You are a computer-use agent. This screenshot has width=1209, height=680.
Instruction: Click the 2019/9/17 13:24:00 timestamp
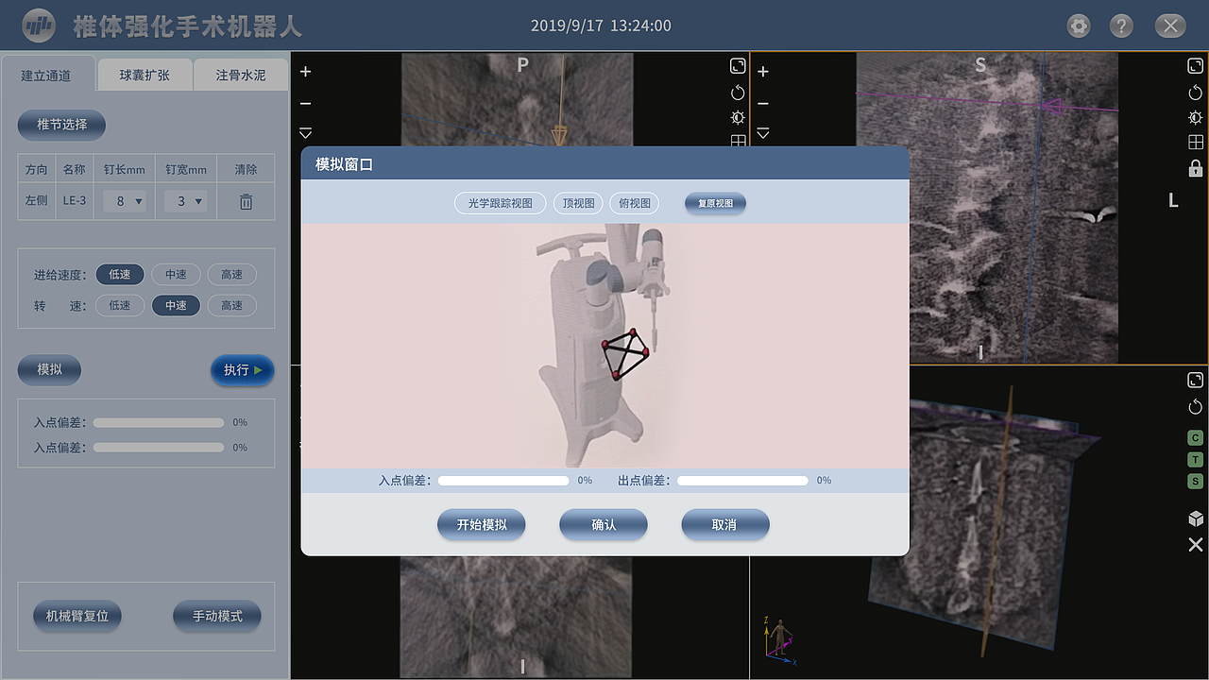[601, 25]
